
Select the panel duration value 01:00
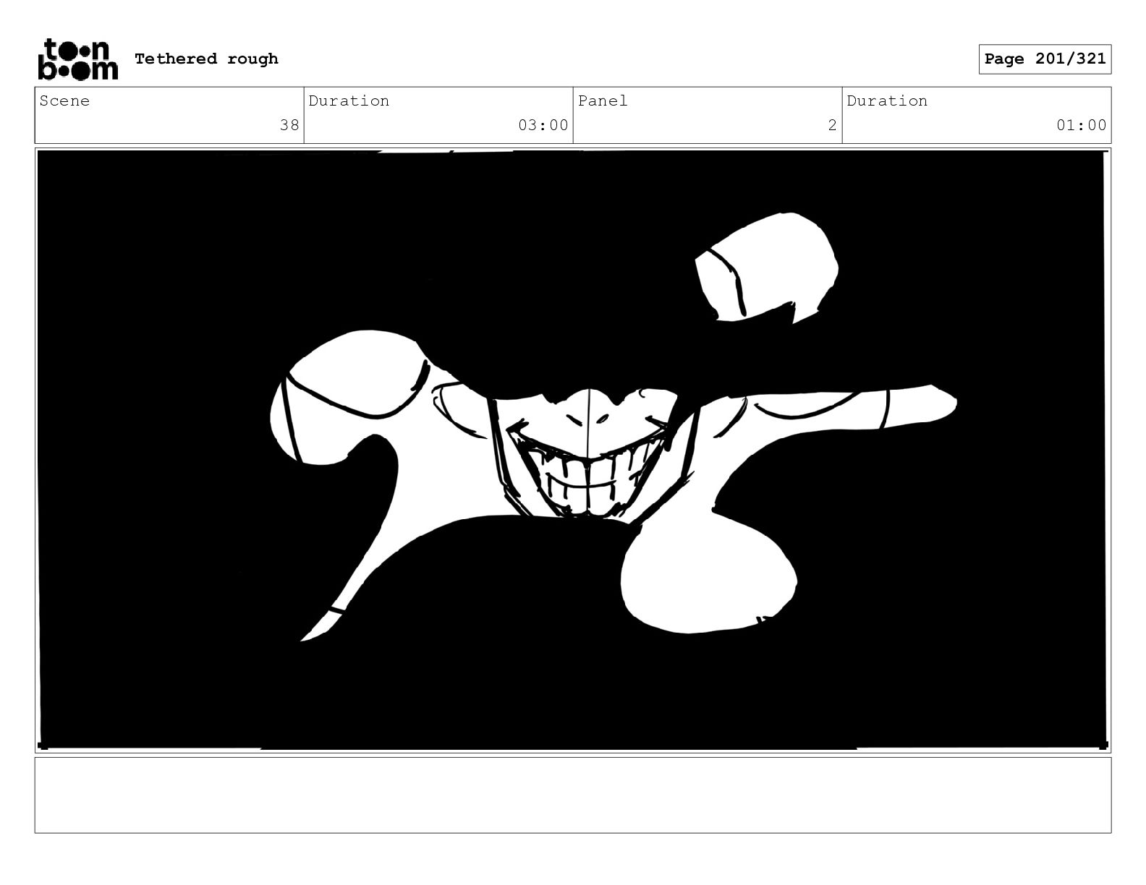pyautogui.click(x=1081, y=125)
